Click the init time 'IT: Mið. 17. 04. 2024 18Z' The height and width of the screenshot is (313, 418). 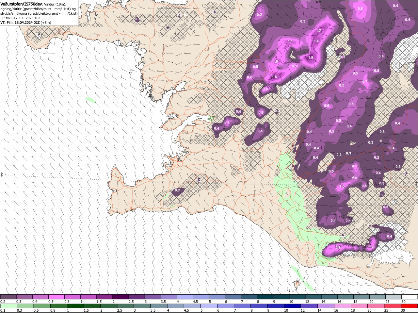pyautogui.click(x=20, y=18)
